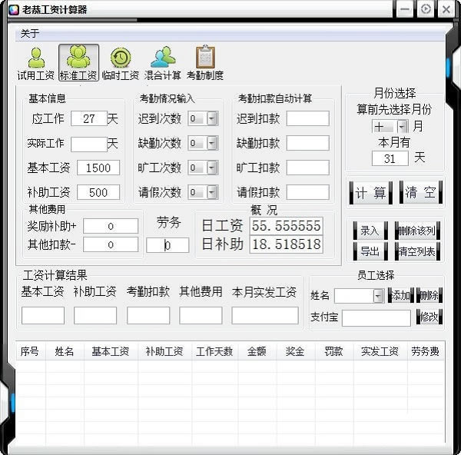
Task: Click the 删除 employee button
Action: tap(429, 295)
